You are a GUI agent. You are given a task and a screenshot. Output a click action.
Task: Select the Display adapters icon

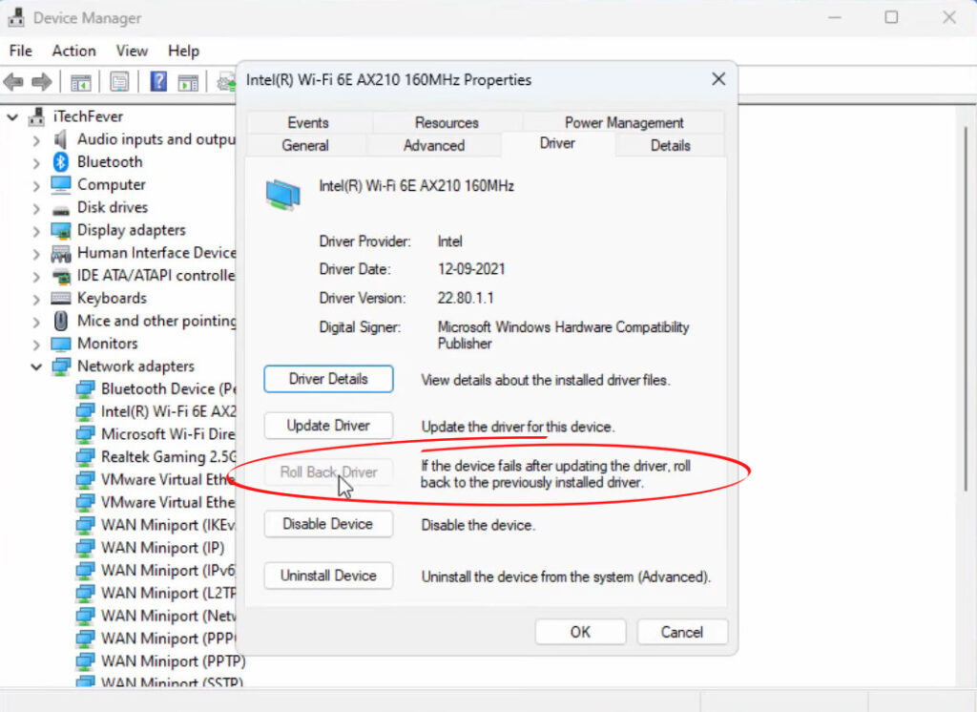[59, 230]
